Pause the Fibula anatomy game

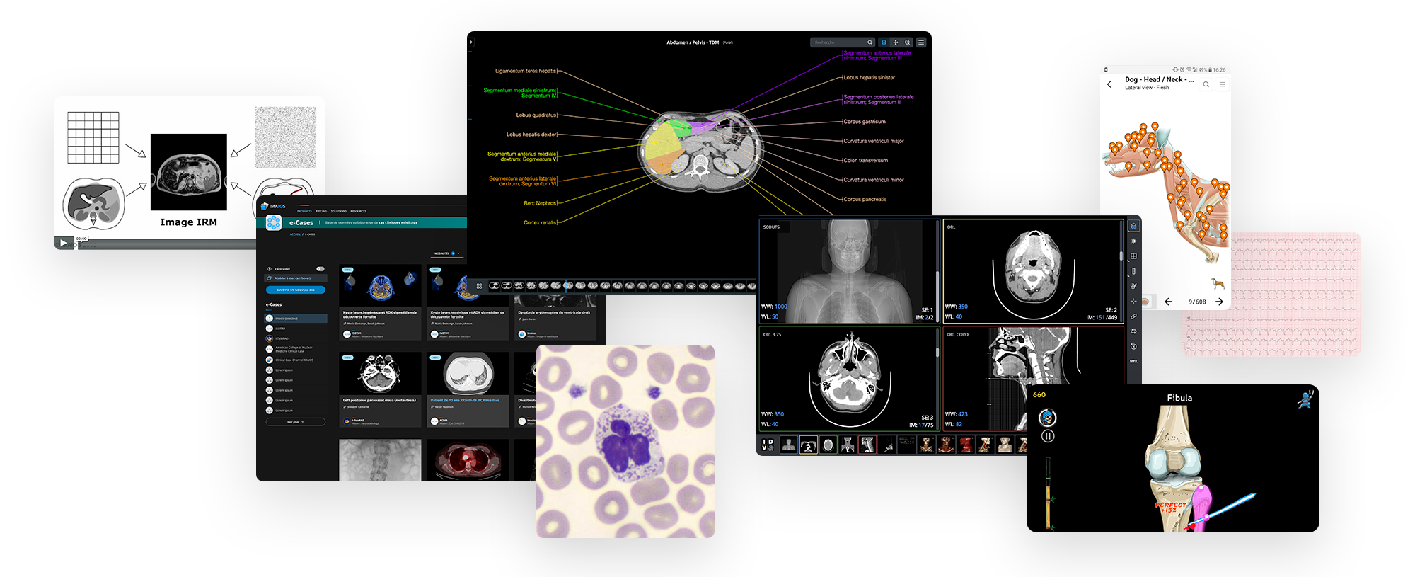pos(1048,436)
